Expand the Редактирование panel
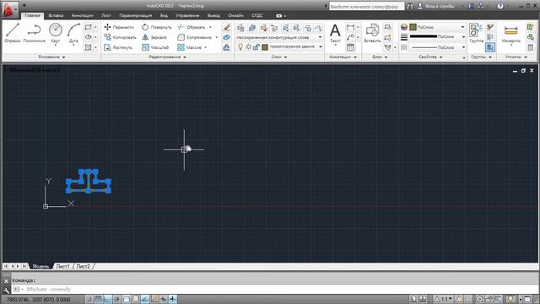540x304 pixels. coord(167,57)
